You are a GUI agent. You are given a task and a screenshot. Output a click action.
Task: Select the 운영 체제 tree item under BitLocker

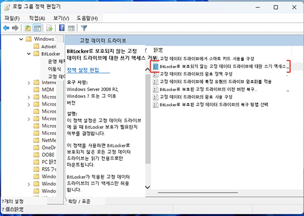(x=56, y=61)
